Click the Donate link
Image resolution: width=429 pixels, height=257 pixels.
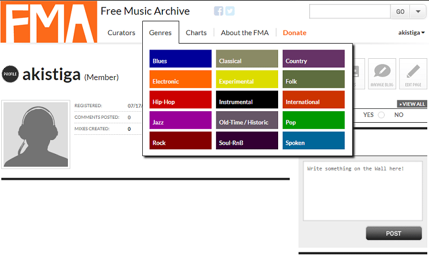point(294,33)
